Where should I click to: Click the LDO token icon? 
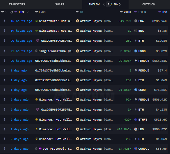pos(136,129)
